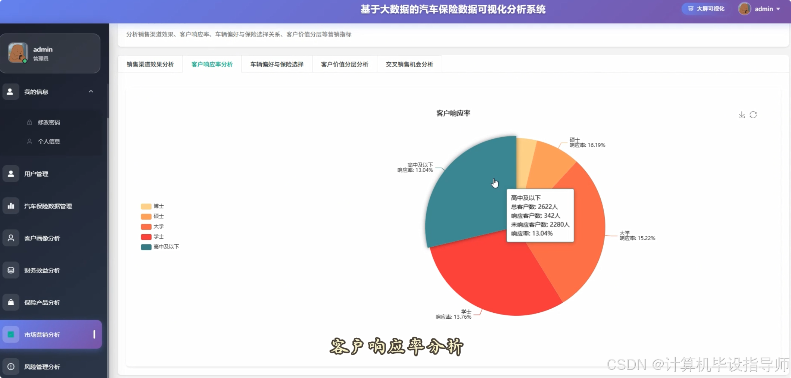Switch to the 客户价值分层分析 tab

[x=344, y=64]
